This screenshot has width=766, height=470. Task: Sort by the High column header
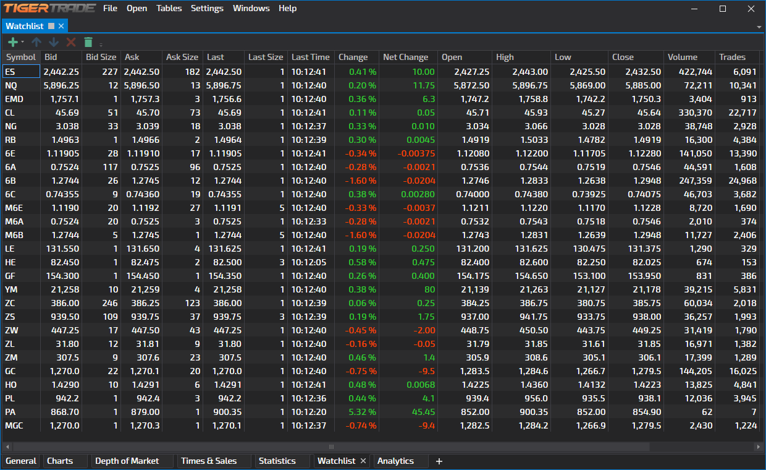tap(521, 57)
